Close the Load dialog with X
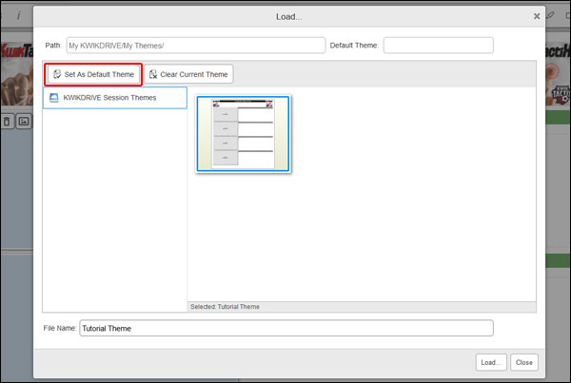Image resolution: width=571 pixels, height=383 pixels. pos(537,16)
